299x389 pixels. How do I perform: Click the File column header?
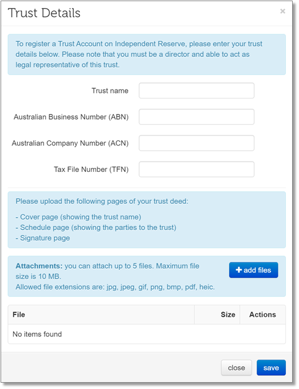(x=18, y=315)
